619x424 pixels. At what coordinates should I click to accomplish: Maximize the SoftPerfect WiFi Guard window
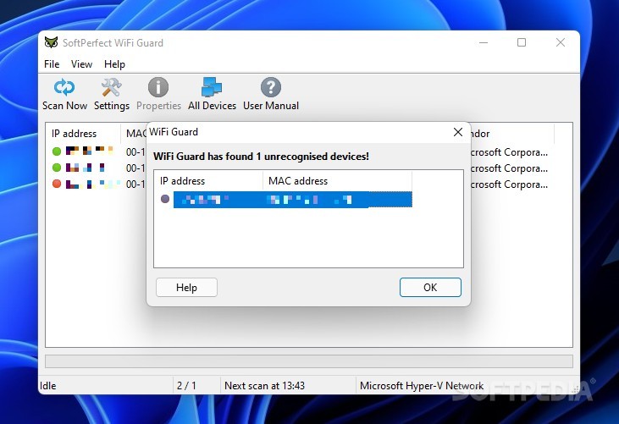pyautogui.click(x=522, y=42)
